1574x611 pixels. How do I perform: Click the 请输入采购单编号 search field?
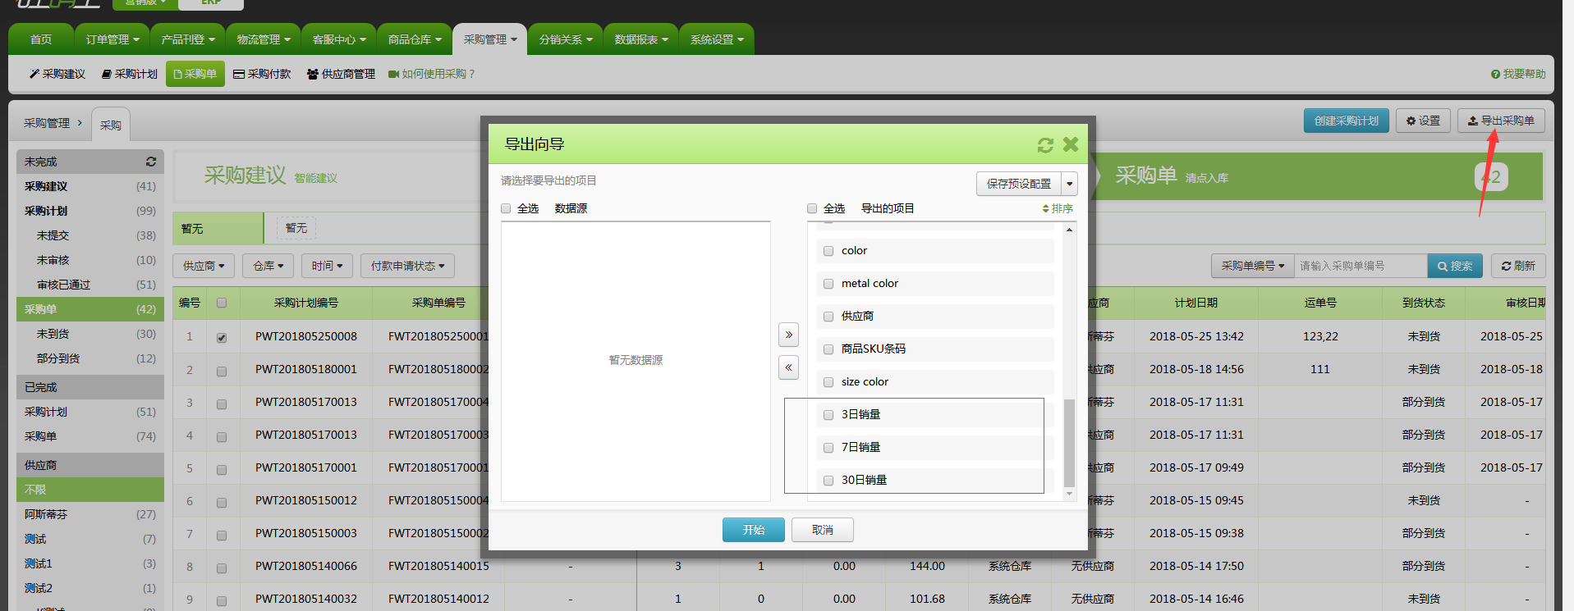[1361, 266]
